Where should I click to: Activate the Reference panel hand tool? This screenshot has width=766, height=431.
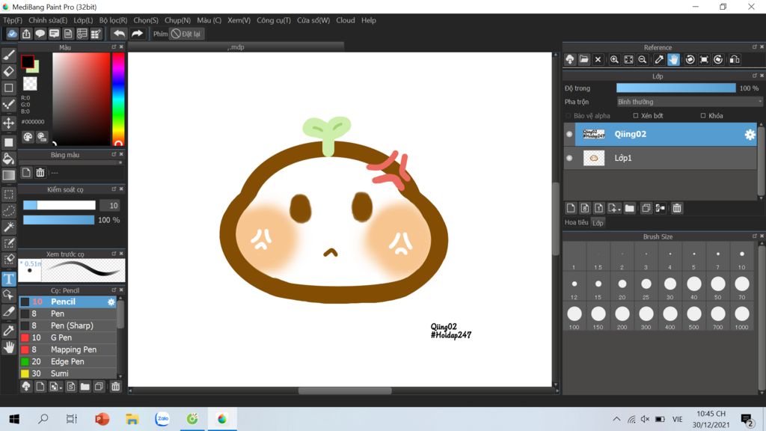point(673,60)
